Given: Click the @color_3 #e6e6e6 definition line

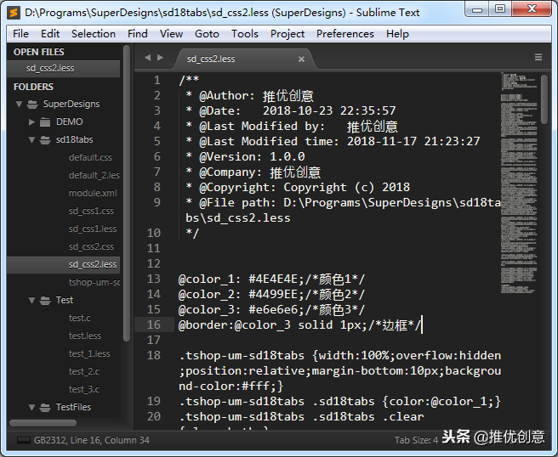Looking at the screenshot, I should [x=271, y=309].
